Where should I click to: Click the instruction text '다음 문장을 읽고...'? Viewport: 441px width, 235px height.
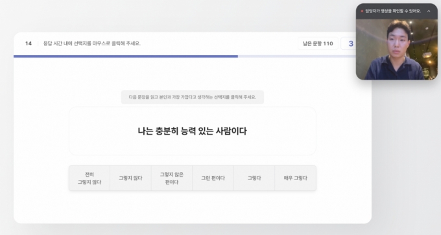pyautogui.click(x=193, y=97)
